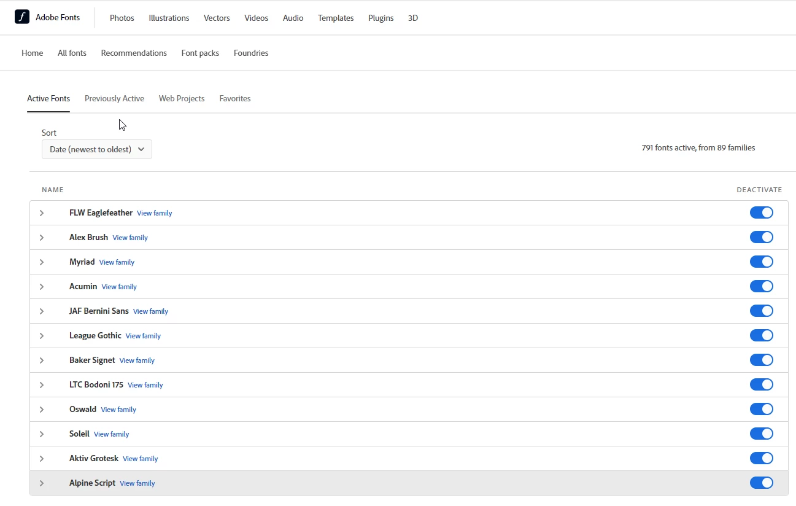This screenshot has height=506, width=796.
Task: Click the Adobe Fonts logo icon
Action: tap(22, 17)
